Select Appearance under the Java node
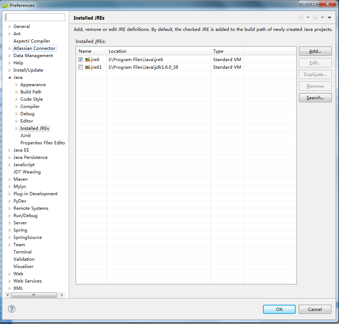The image size is (339, 324). tap(33, 85)
